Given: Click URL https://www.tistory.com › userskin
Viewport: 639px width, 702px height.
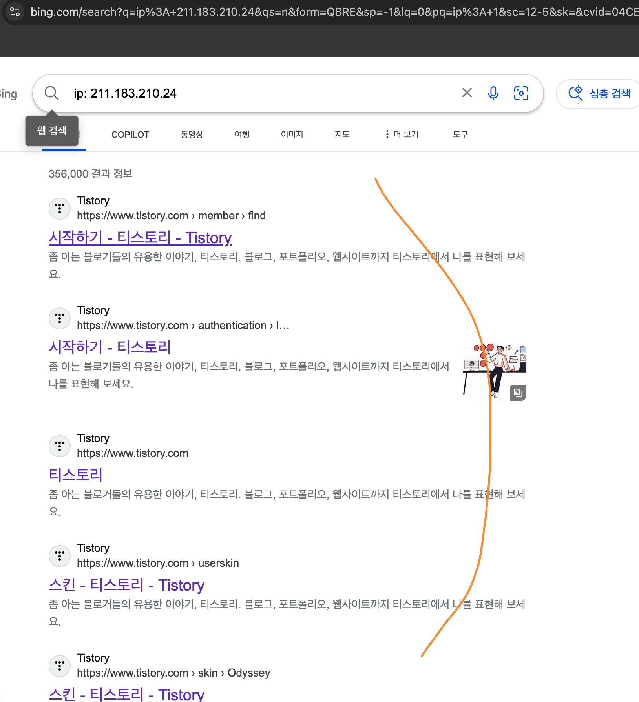Looking at the screenshot, I should pos(158,563).
